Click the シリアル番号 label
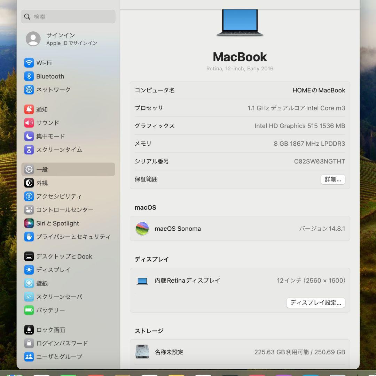The width and height of the screenshot is (376, 376). tap(152, 161)
